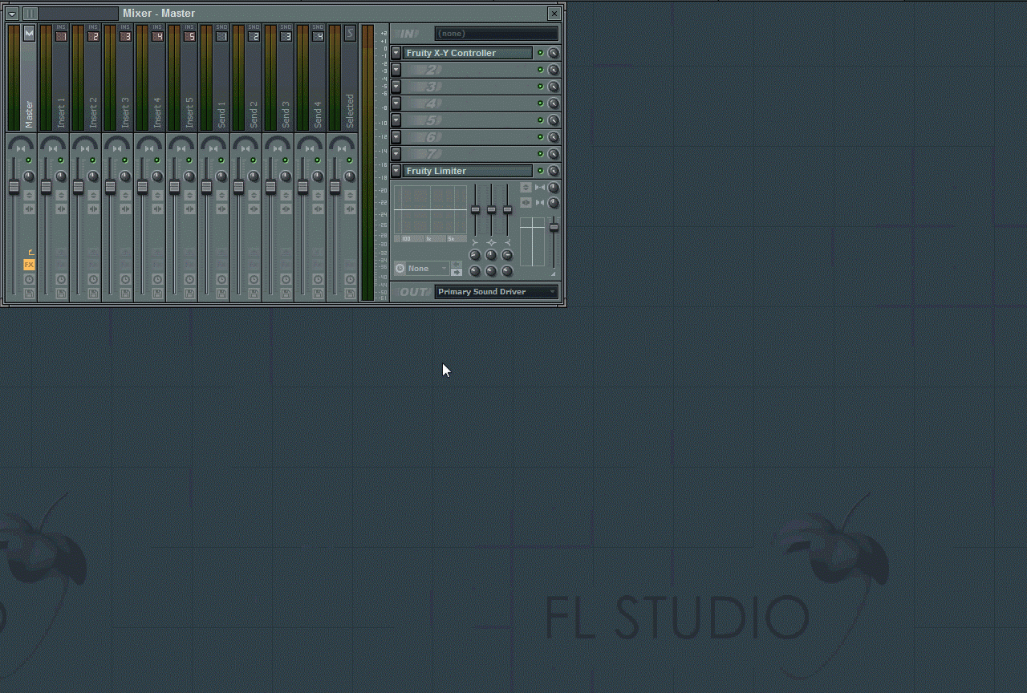This screenshot has height=693, width=1027.
Task: Open the Primary Sound Driver output dropdown
Action: pyautogui.click(x=496, y=292)
